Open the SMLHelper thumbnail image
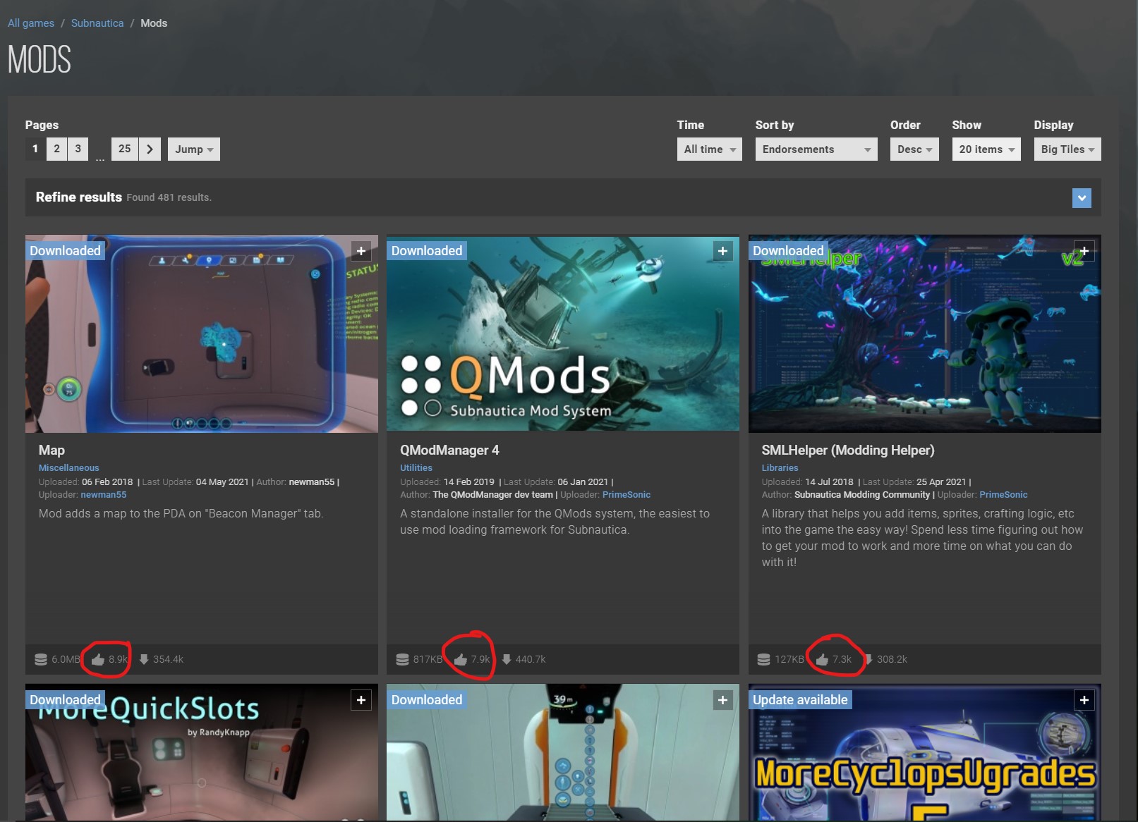The height and width of the screenshot is (822, 1138). [x=925, y=334]
